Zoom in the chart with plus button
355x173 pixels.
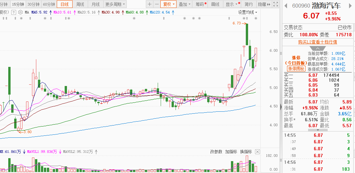pos(150,4)
